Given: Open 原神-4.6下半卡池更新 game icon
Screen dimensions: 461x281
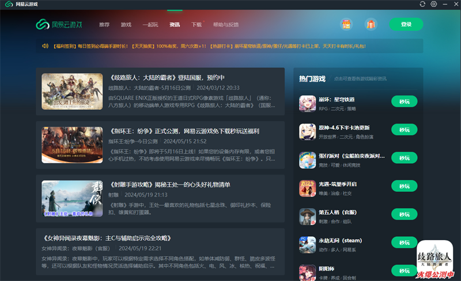Looking at the screenshot, I should pyautogui.click(x=307, y=132).
